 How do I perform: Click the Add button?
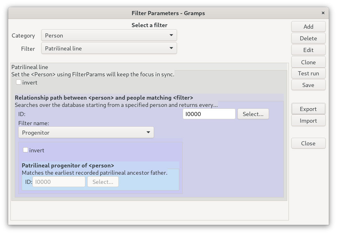[x=308, y=27]
